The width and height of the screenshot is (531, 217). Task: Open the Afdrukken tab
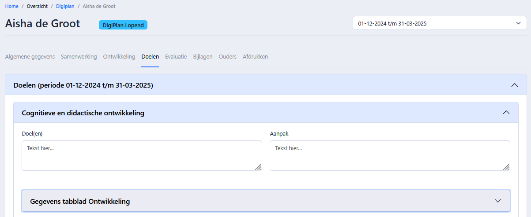pyautogui.click(x=256, y=57)
